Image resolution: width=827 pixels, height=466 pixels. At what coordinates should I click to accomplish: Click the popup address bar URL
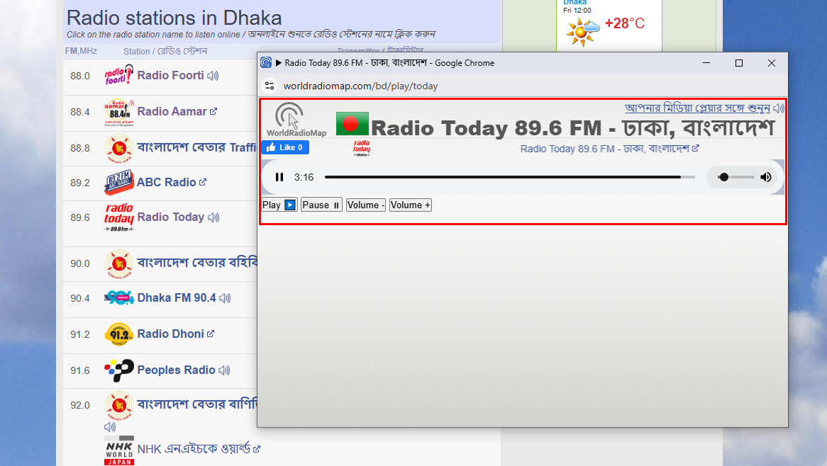[x=361, y=86]
